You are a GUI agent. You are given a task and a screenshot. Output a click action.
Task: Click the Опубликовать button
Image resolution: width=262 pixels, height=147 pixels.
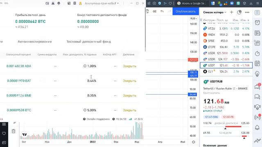[x=185, y=11]
